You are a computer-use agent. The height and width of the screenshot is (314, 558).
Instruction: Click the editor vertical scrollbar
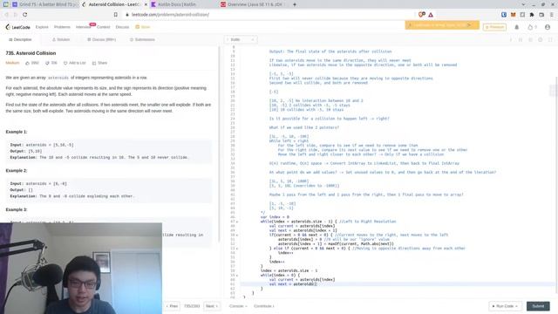tap(556, 185)
